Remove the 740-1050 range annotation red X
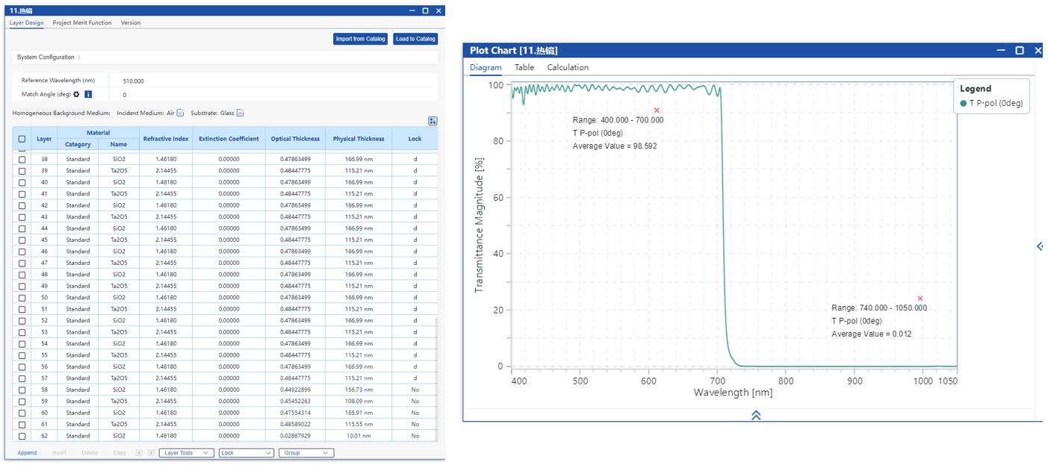1048x465 pixels. click(920, 299)
